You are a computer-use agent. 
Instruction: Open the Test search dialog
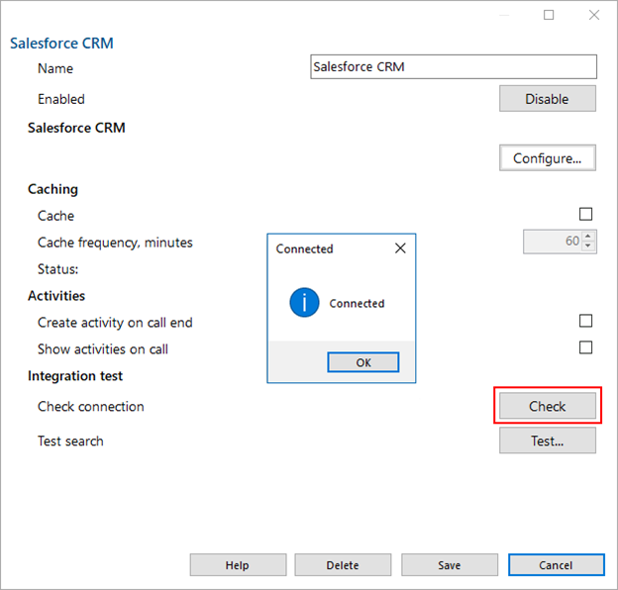pyautogui.click(x=548, y=441)
